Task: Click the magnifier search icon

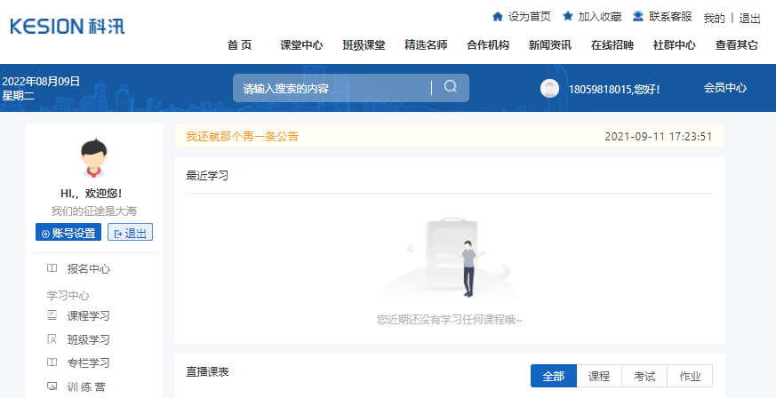Action: [x=451, y=87]
